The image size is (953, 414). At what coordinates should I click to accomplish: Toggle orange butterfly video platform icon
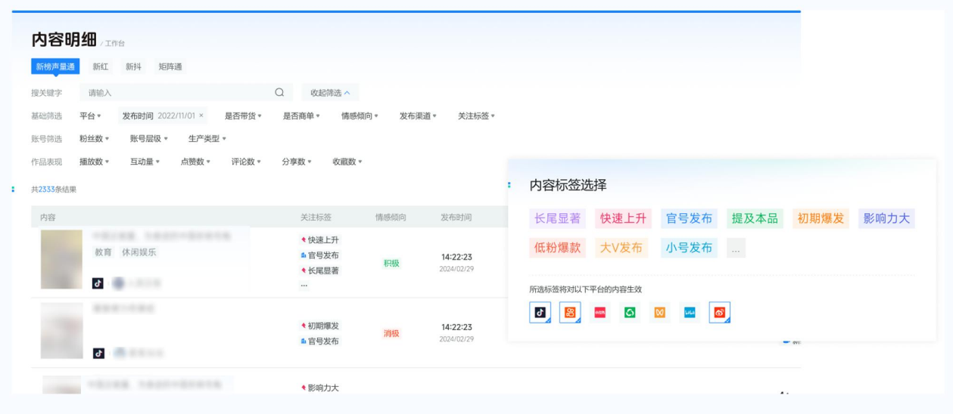coord(659,312)
